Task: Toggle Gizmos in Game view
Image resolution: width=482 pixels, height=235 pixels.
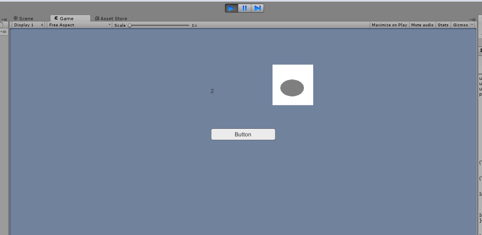Action: 460,25
